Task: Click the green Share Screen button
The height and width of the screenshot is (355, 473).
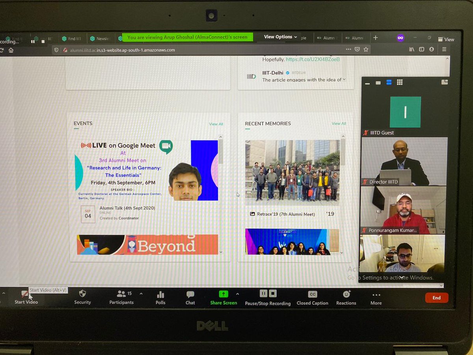Action: 223,298
